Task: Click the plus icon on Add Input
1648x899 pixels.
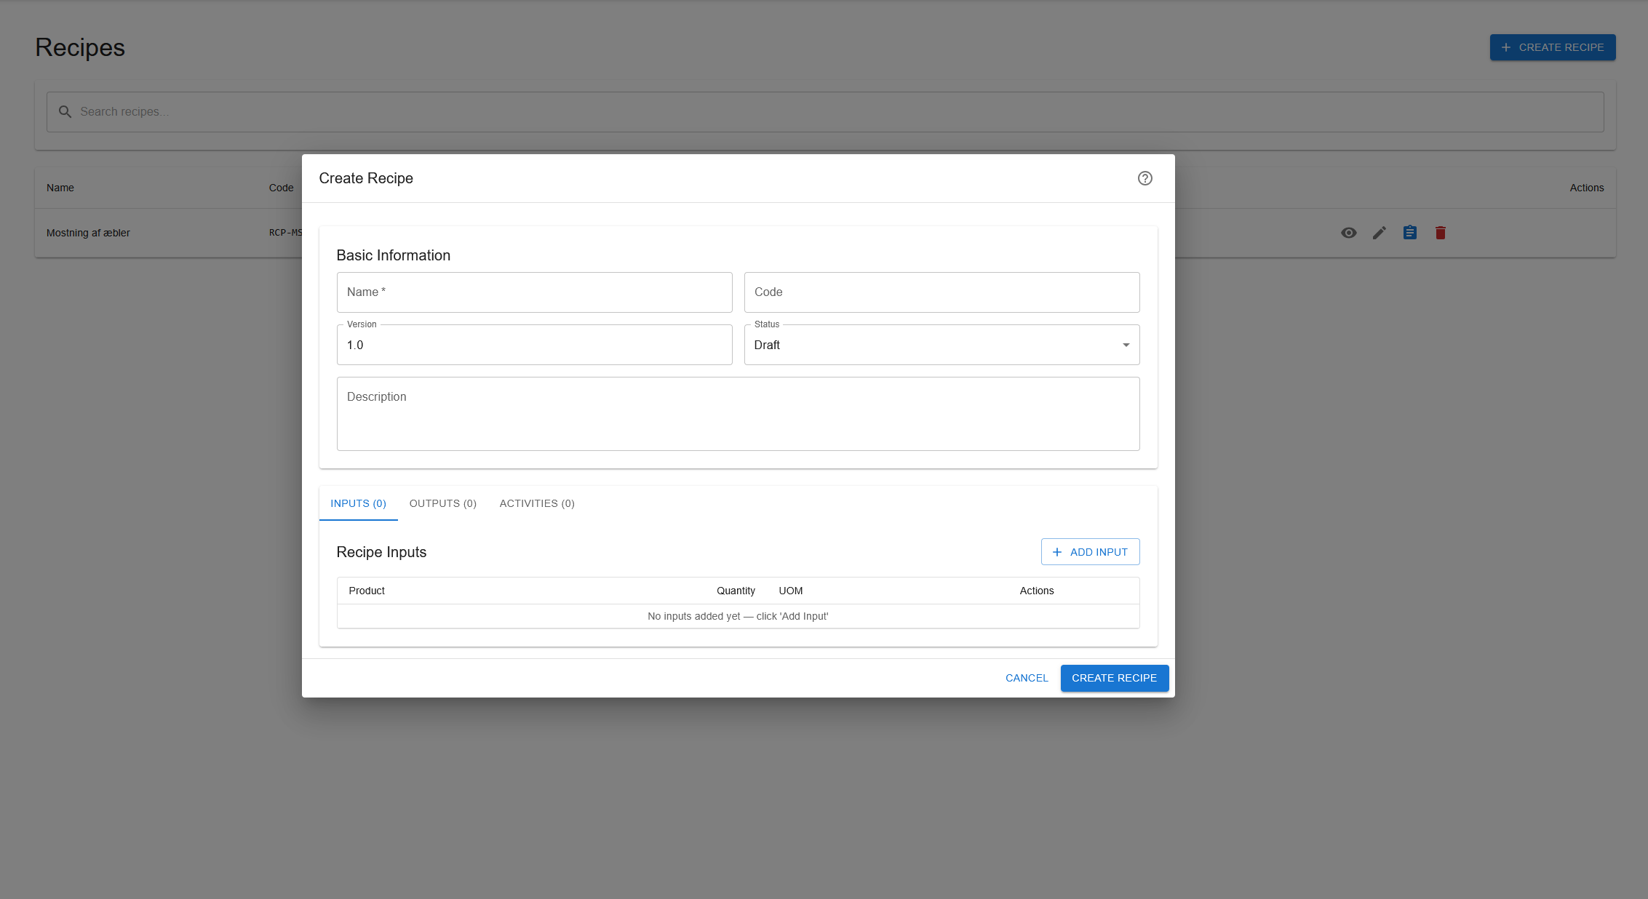Action: tap(1057, 551)
